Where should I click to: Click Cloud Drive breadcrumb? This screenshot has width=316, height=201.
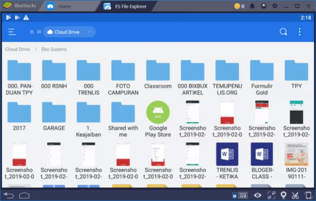pyautogui.click(x=18, y=49)
